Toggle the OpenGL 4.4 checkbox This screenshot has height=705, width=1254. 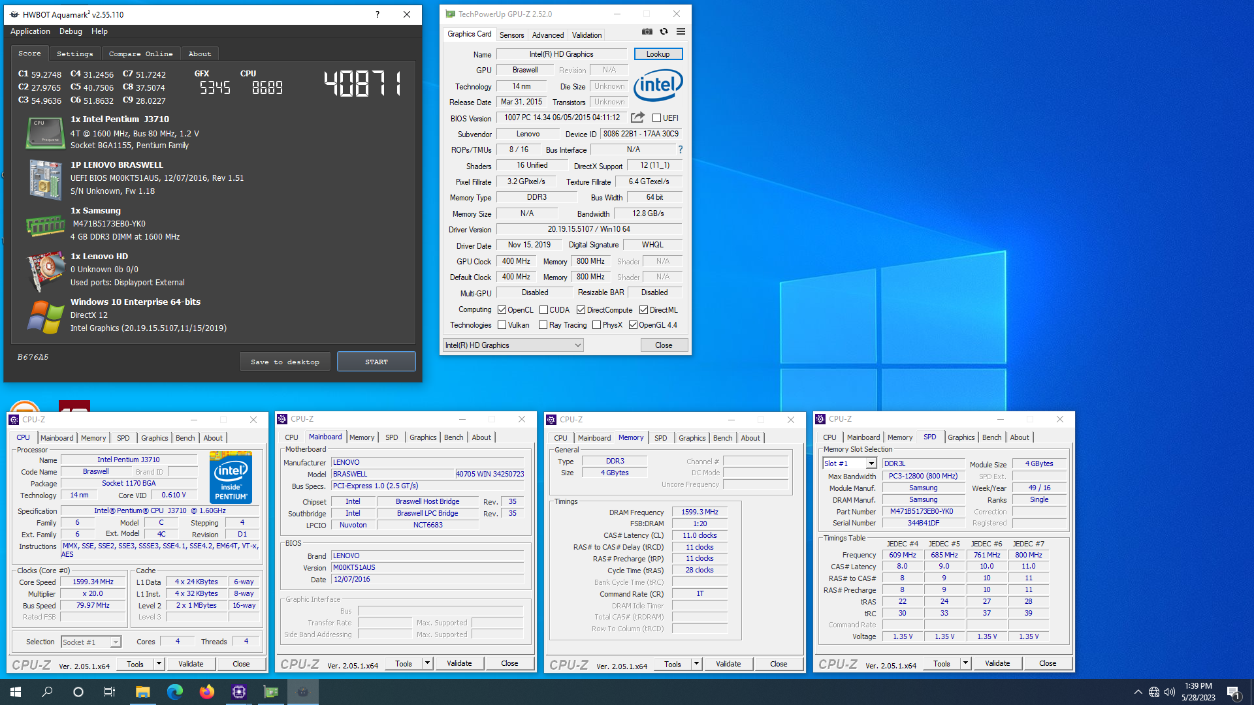(x=633, y=325)
